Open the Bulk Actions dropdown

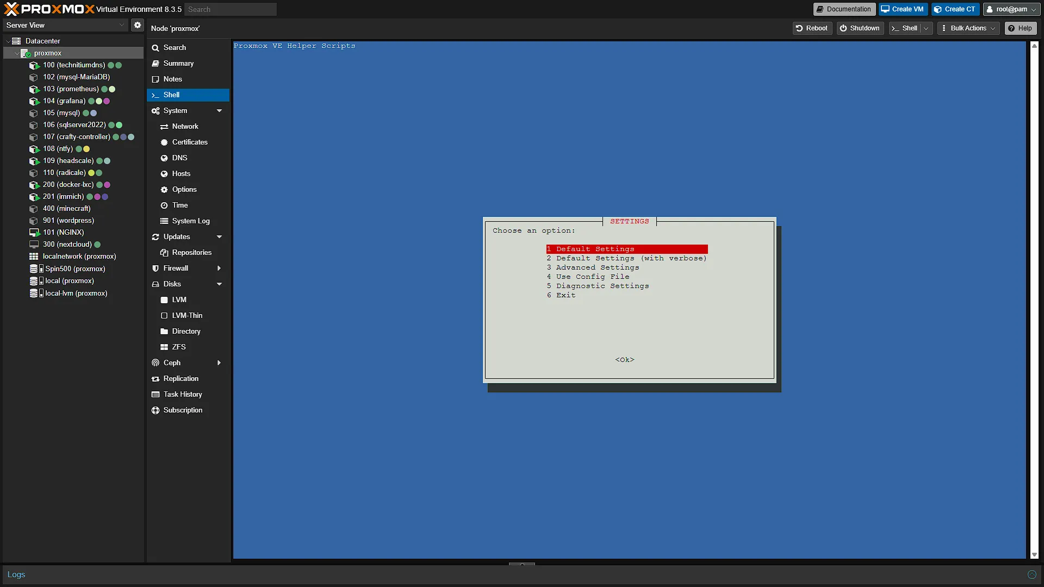click(968, 28)
